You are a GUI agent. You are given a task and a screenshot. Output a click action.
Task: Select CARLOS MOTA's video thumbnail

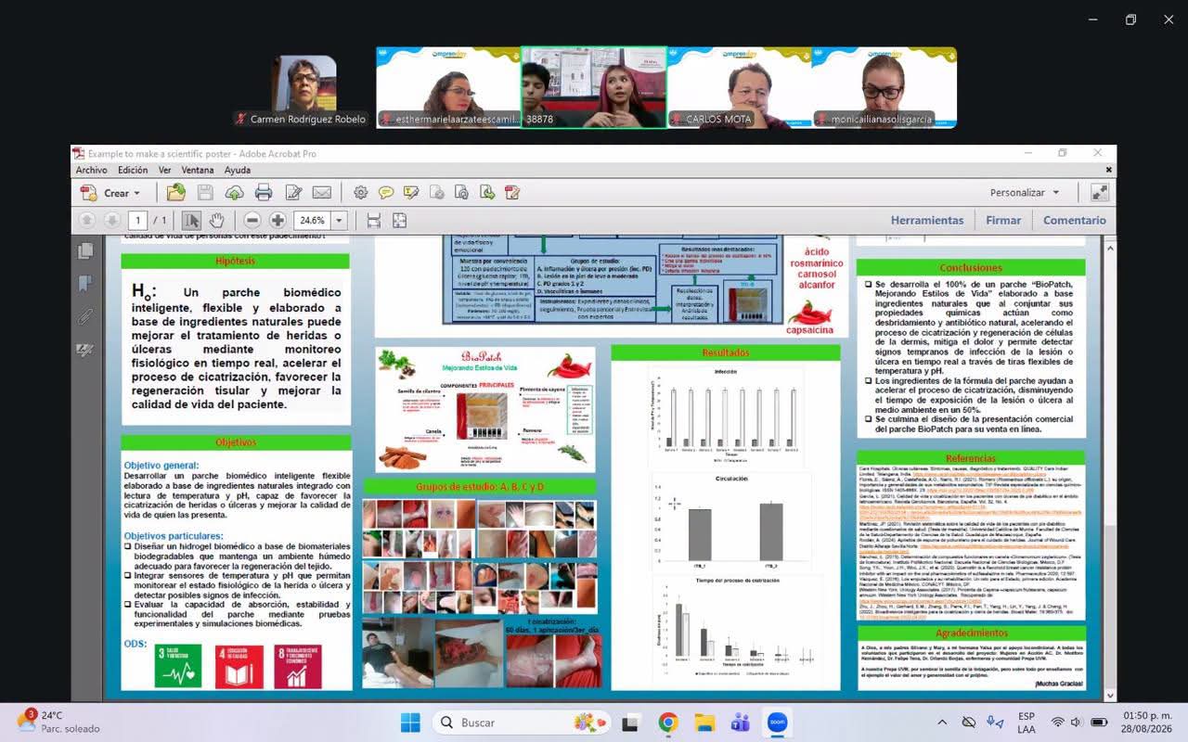click(x=739, y=87)
